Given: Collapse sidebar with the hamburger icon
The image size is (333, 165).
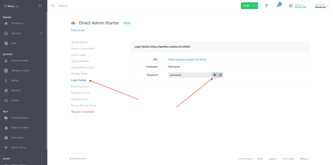Looking at the screenshot, I should click(x=40, y=6).
